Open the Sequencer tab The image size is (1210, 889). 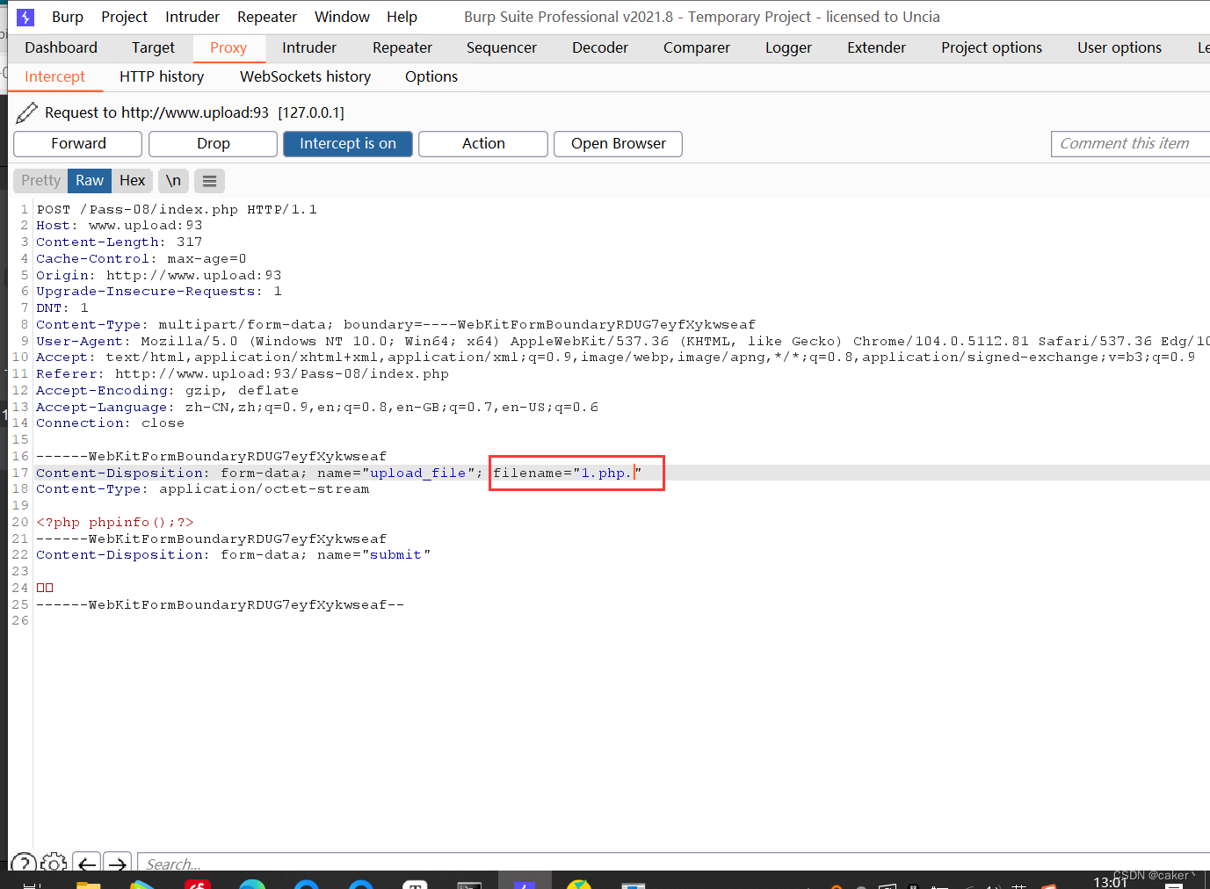502,48
